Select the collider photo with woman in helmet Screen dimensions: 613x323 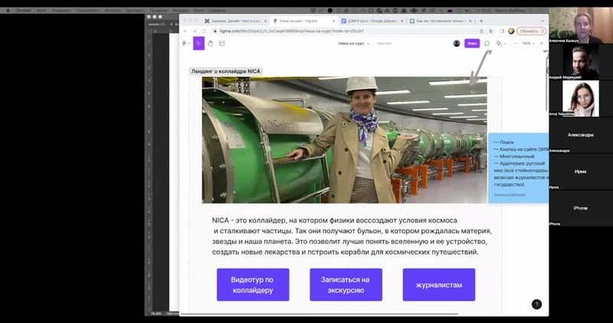344,140
